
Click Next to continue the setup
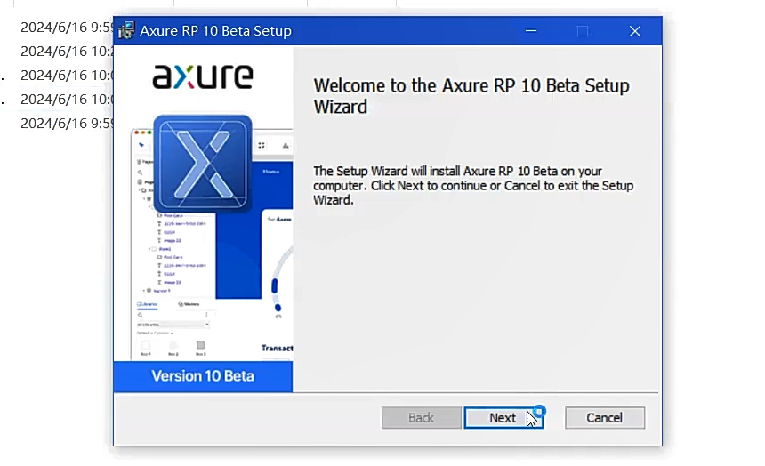tap(503, 418)
